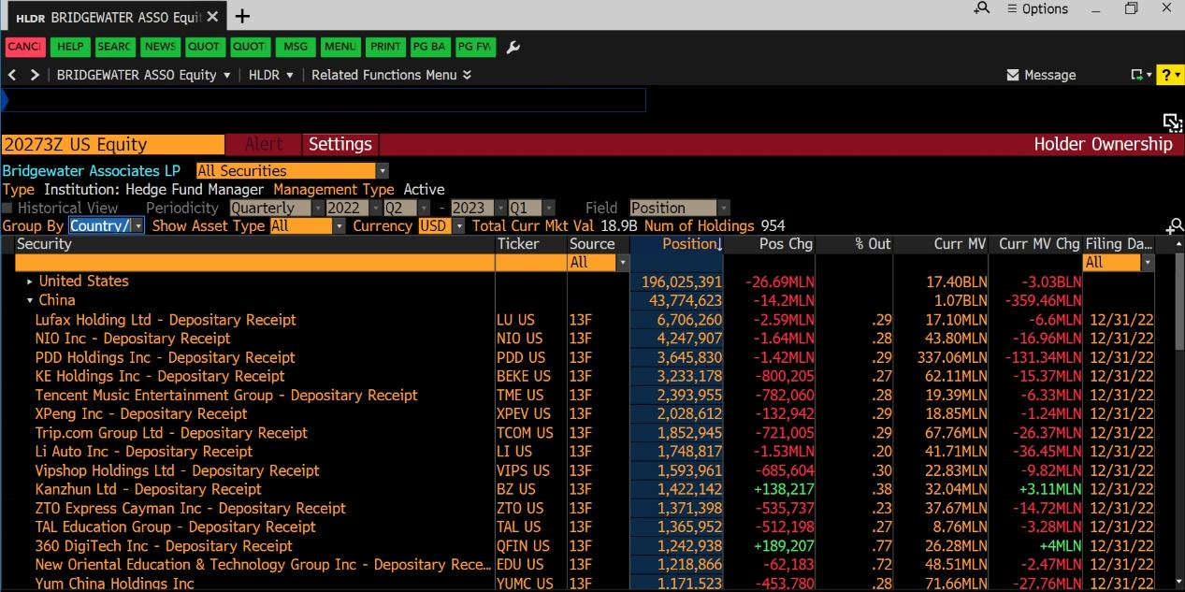Open the Options menu
This screenshot has width=1185, height=592.
(1037, 8)
